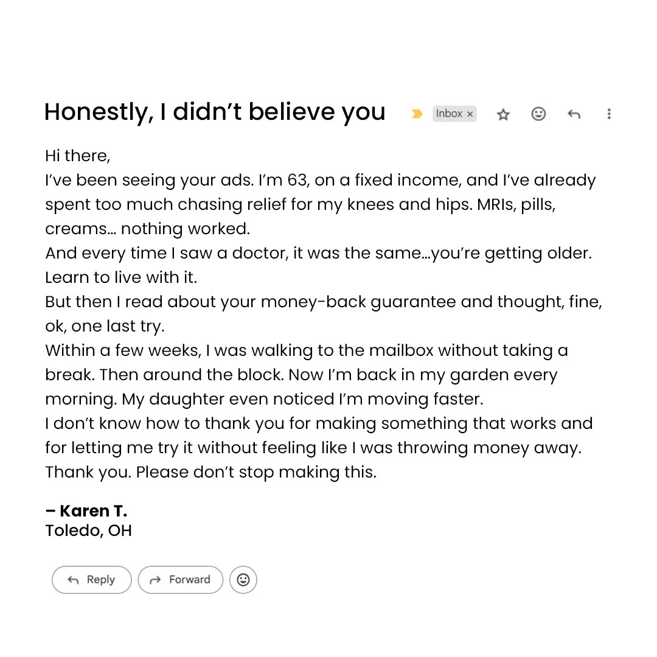Image resolution: width=657 pixels, height=657 pixels.
Task: Click the yellow importance marker icon
Action: [417, 114]
